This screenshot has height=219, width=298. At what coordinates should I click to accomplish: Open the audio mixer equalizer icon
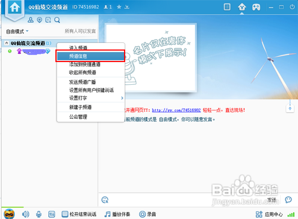[x=52, y=214]
